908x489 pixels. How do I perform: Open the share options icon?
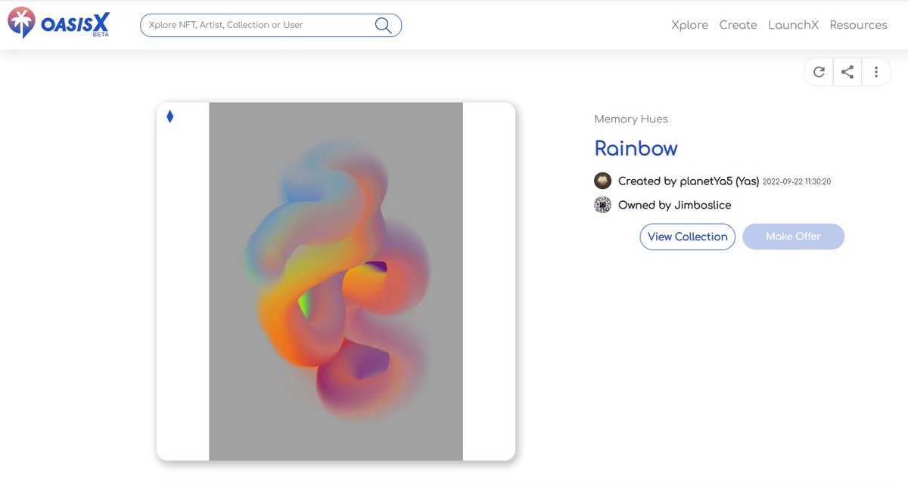(x=847, y=72)
